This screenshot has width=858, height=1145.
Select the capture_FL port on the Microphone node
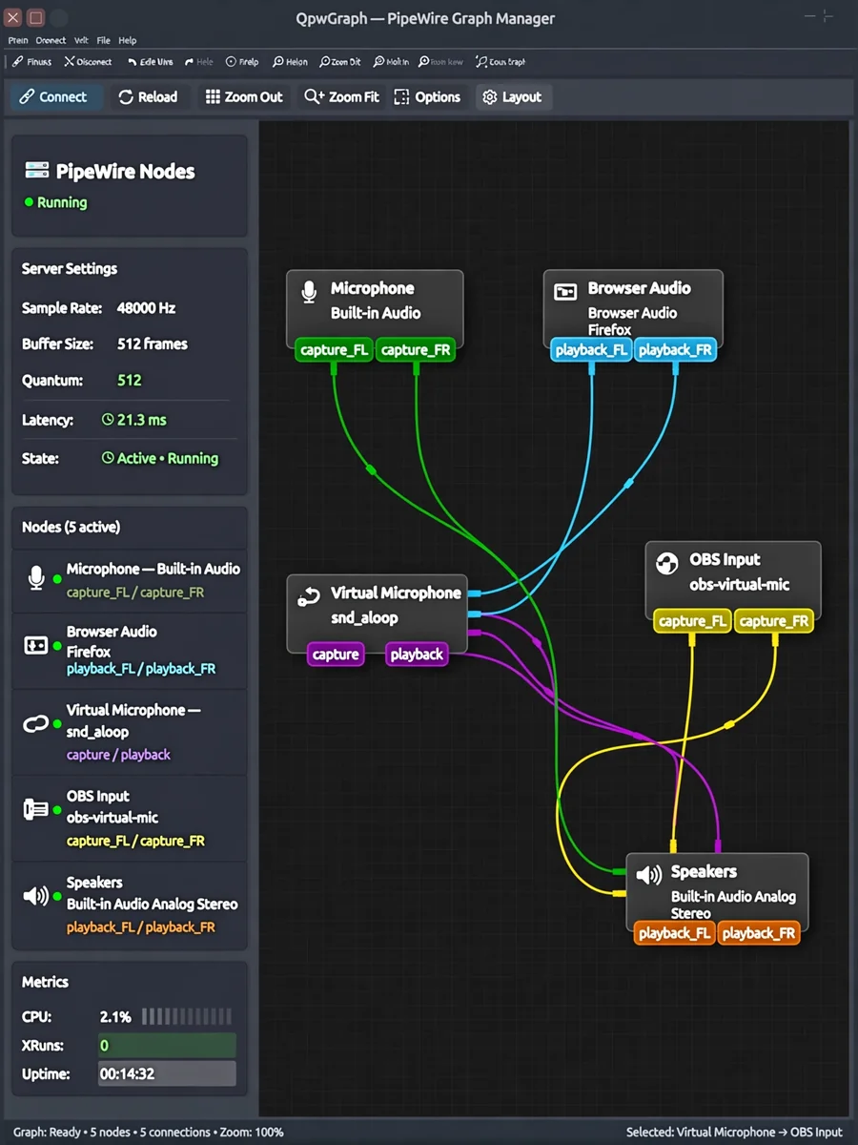334,350
